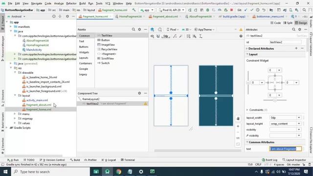Expand the Declared Attributes section
This screenshot has width=313, height=176.
point(247,48)
